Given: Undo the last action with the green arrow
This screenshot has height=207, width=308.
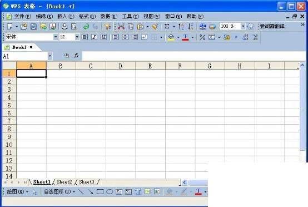Looking at the screenshot, I should click(x=86, y=26).
